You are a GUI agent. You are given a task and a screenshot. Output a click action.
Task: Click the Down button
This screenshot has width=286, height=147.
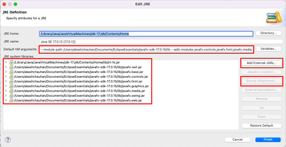click(262, 117)
